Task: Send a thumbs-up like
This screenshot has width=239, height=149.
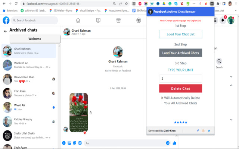Action: pyautogui.click(x=174, y=143)
